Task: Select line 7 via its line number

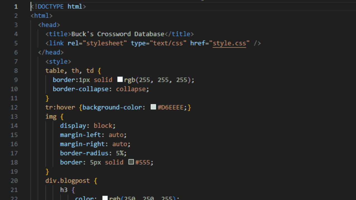Action: tap(16, 61)
